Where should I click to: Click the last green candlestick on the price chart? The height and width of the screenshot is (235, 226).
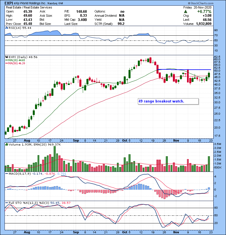[209, 75]
